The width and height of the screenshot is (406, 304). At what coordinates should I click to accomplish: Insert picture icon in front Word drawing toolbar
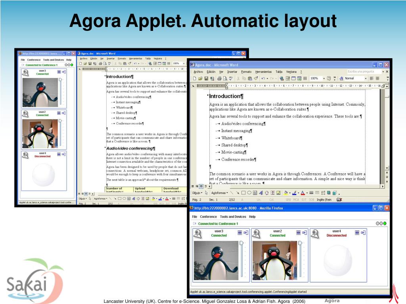278,193
